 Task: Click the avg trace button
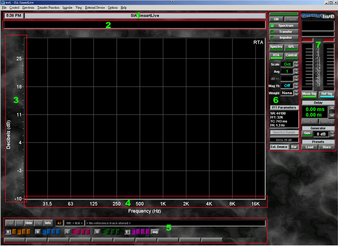pyautogui.click(x=155, y=232)
